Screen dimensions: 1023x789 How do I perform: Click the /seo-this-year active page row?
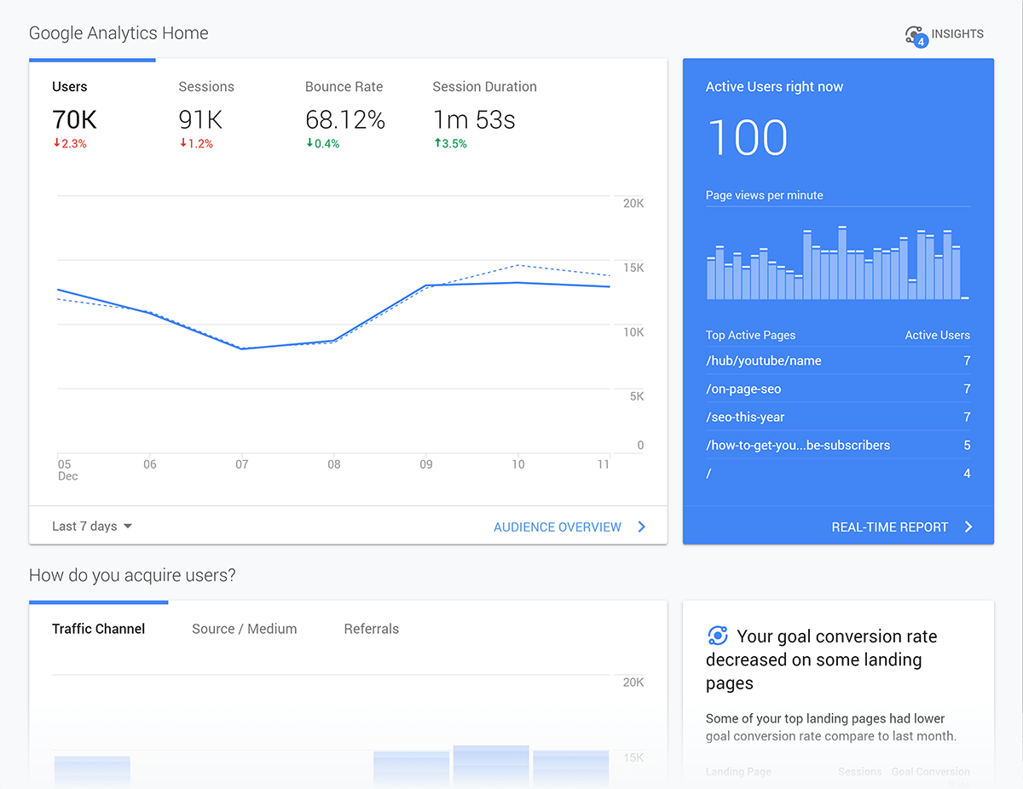[x=745, y=417]
